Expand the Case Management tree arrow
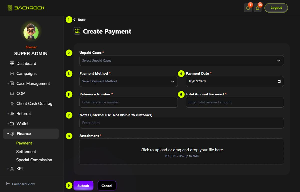The height and width of the screenshot is (192, 300). tap(8, 84)
